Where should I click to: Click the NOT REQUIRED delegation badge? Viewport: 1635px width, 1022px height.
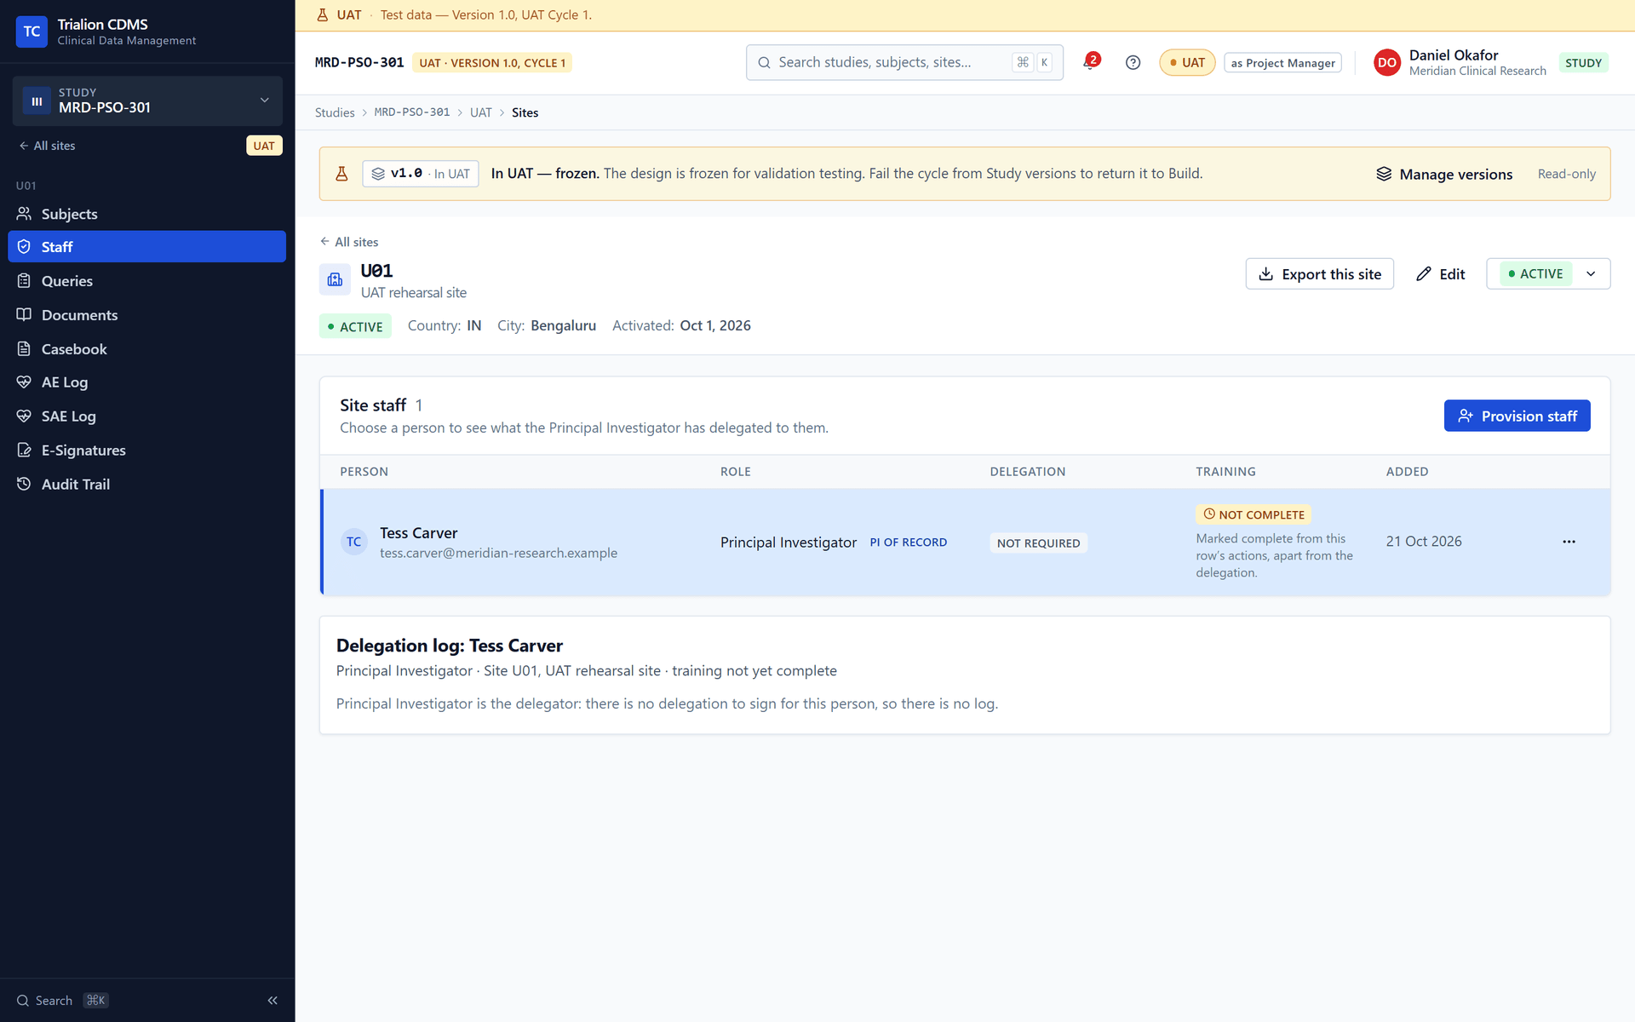pos(1038,543)
